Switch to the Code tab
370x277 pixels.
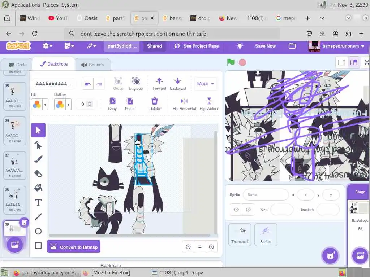coord(17,65)
